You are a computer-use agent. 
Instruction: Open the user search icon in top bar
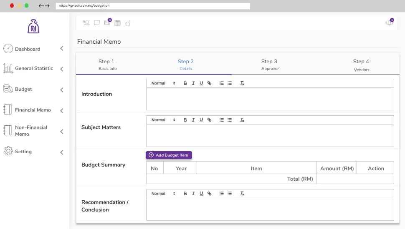point(86,23)
